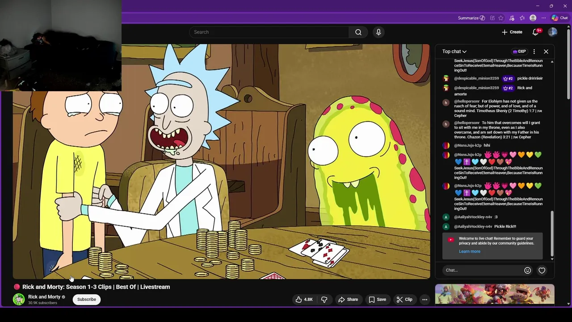Click the Chat message input field
This screenshot has height=322, width=572.
pos(483,270)
